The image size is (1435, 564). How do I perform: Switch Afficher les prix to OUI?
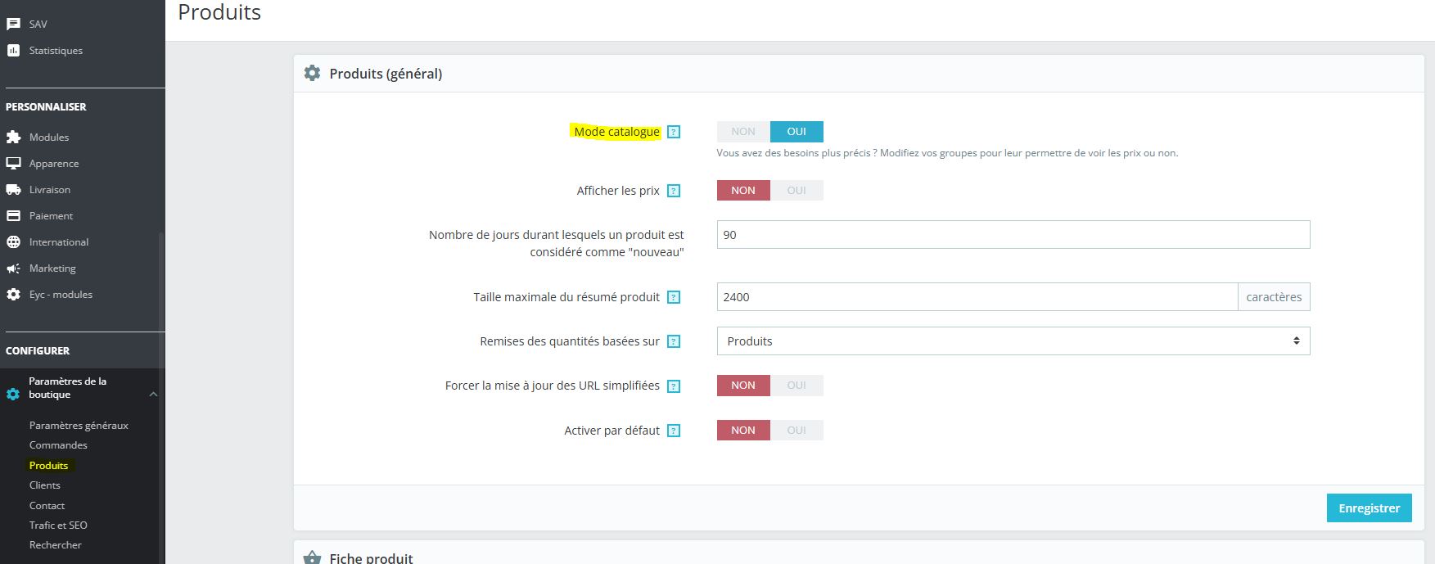pos(796,190)
